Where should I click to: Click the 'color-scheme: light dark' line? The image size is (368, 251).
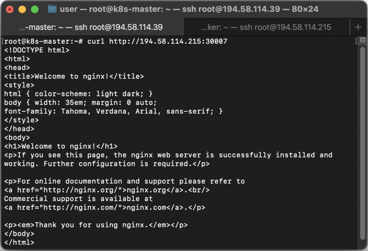78,94
